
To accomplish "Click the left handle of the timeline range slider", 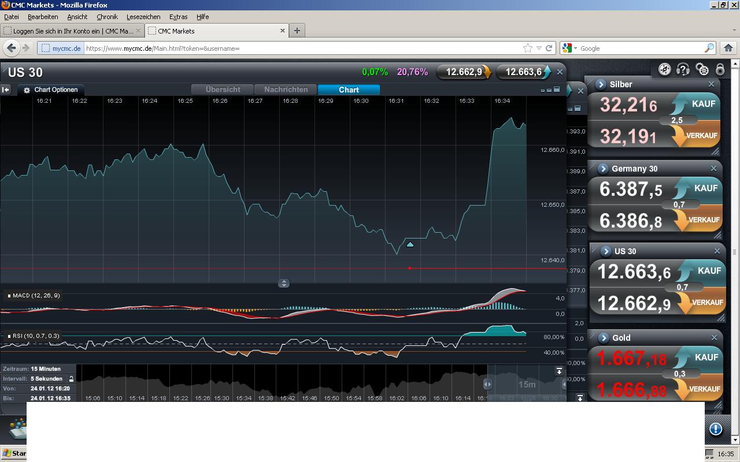I will tap(487, 384).
